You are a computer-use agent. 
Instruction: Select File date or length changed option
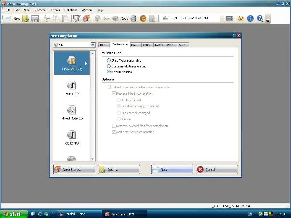point(119,106)
